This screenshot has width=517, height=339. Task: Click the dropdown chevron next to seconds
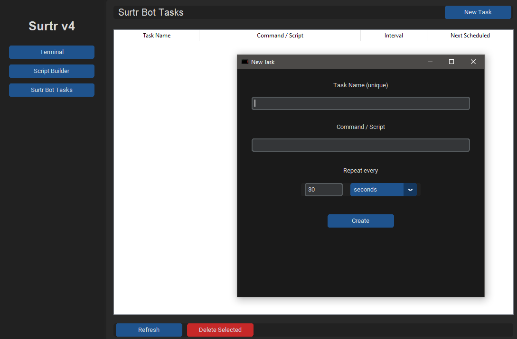pos(410,189)
